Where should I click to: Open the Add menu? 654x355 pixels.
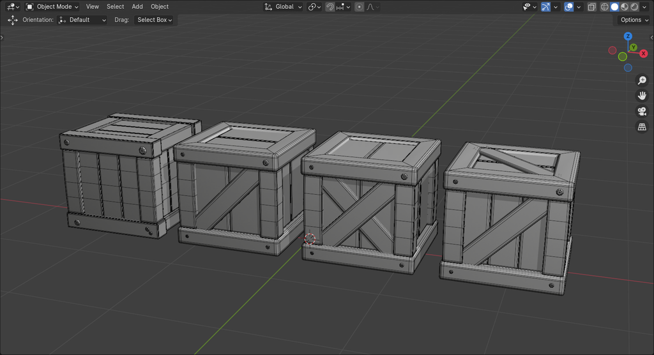pyautogui.click(x=137, y=6)
